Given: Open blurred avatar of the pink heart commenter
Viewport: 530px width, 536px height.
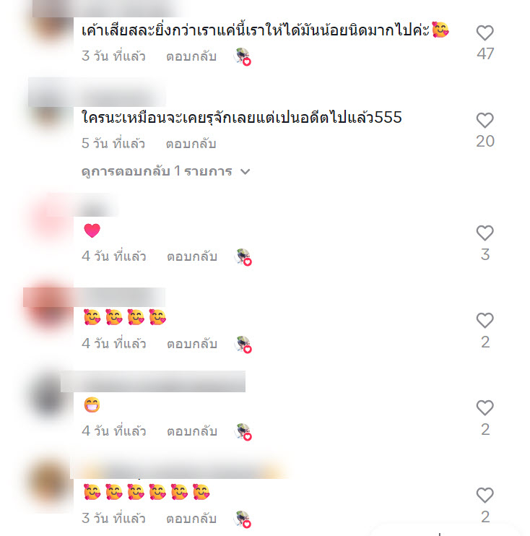Looking at the screenshot, I should click(51, 219).
